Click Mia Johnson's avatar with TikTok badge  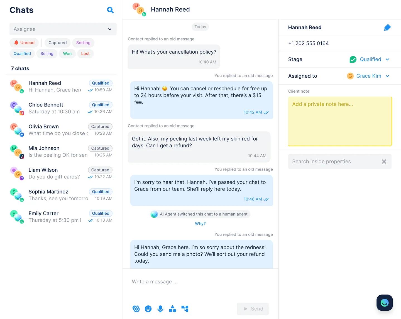click(x=17, y=152)
